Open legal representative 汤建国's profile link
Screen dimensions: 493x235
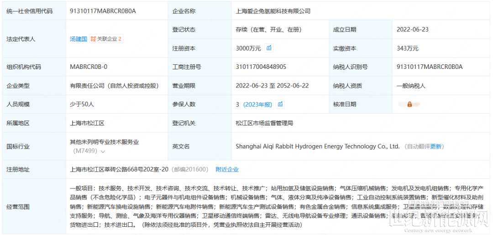coord(78,39)
